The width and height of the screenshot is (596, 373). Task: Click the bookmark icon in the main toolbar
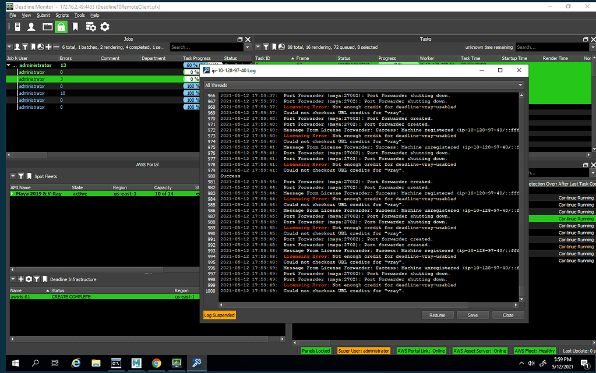[x=75, y=27]
